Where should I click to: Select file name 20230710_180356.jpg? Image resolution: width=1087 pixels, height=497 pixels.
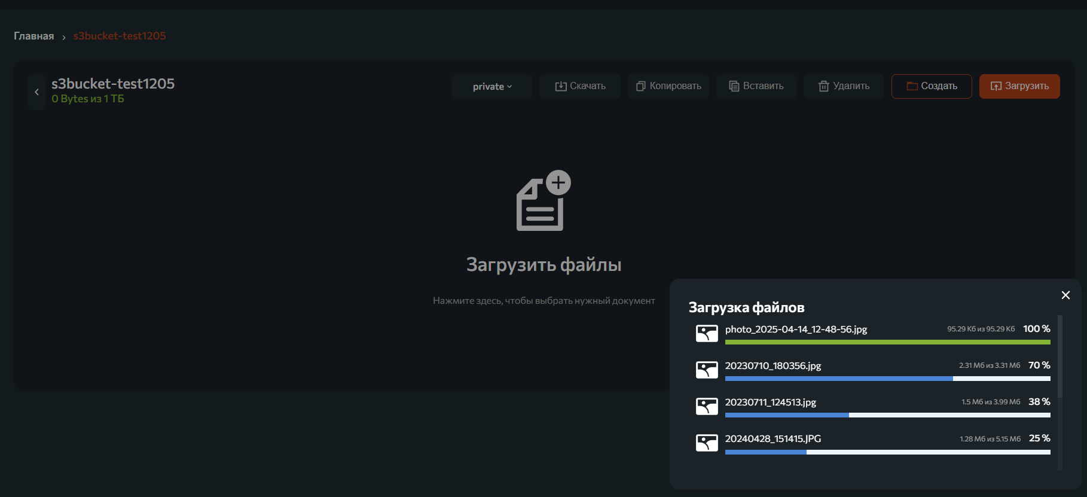(773, 365)
